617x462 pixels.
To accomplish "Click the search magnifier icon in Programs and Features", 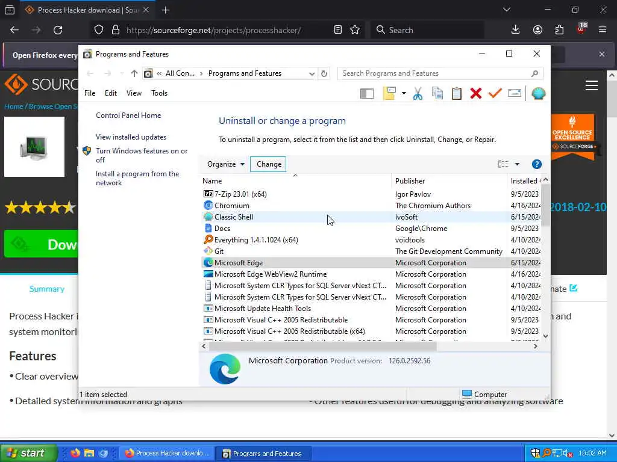I will [x=534, y=73].
